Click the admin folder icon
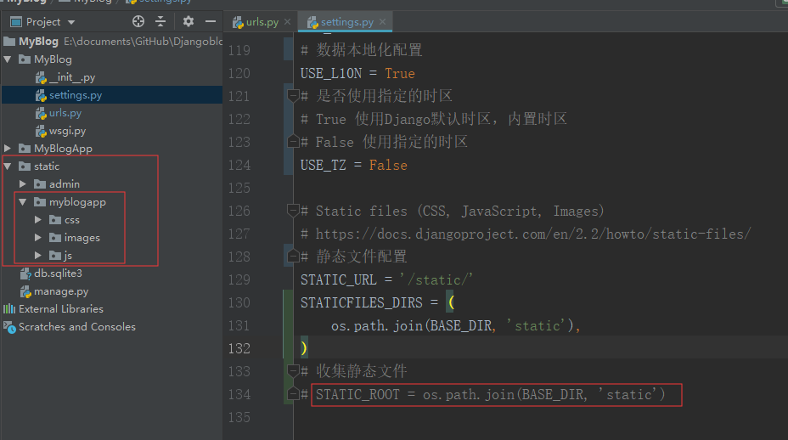 coord(40,184)
